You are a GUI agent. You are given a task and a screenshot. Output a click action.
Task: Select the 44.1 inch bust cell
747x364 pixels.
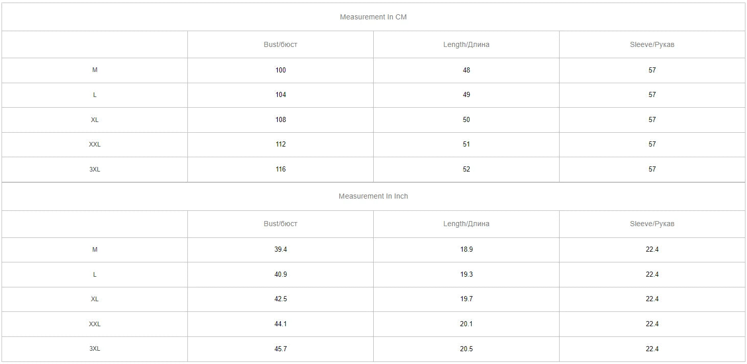280,324
